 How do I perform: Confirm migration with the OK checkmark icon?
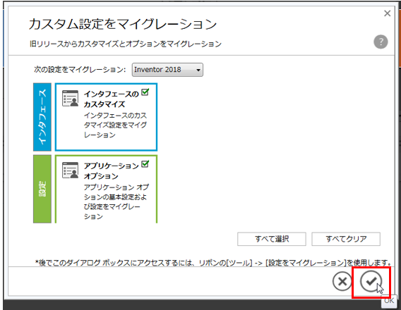pos(371,281)
